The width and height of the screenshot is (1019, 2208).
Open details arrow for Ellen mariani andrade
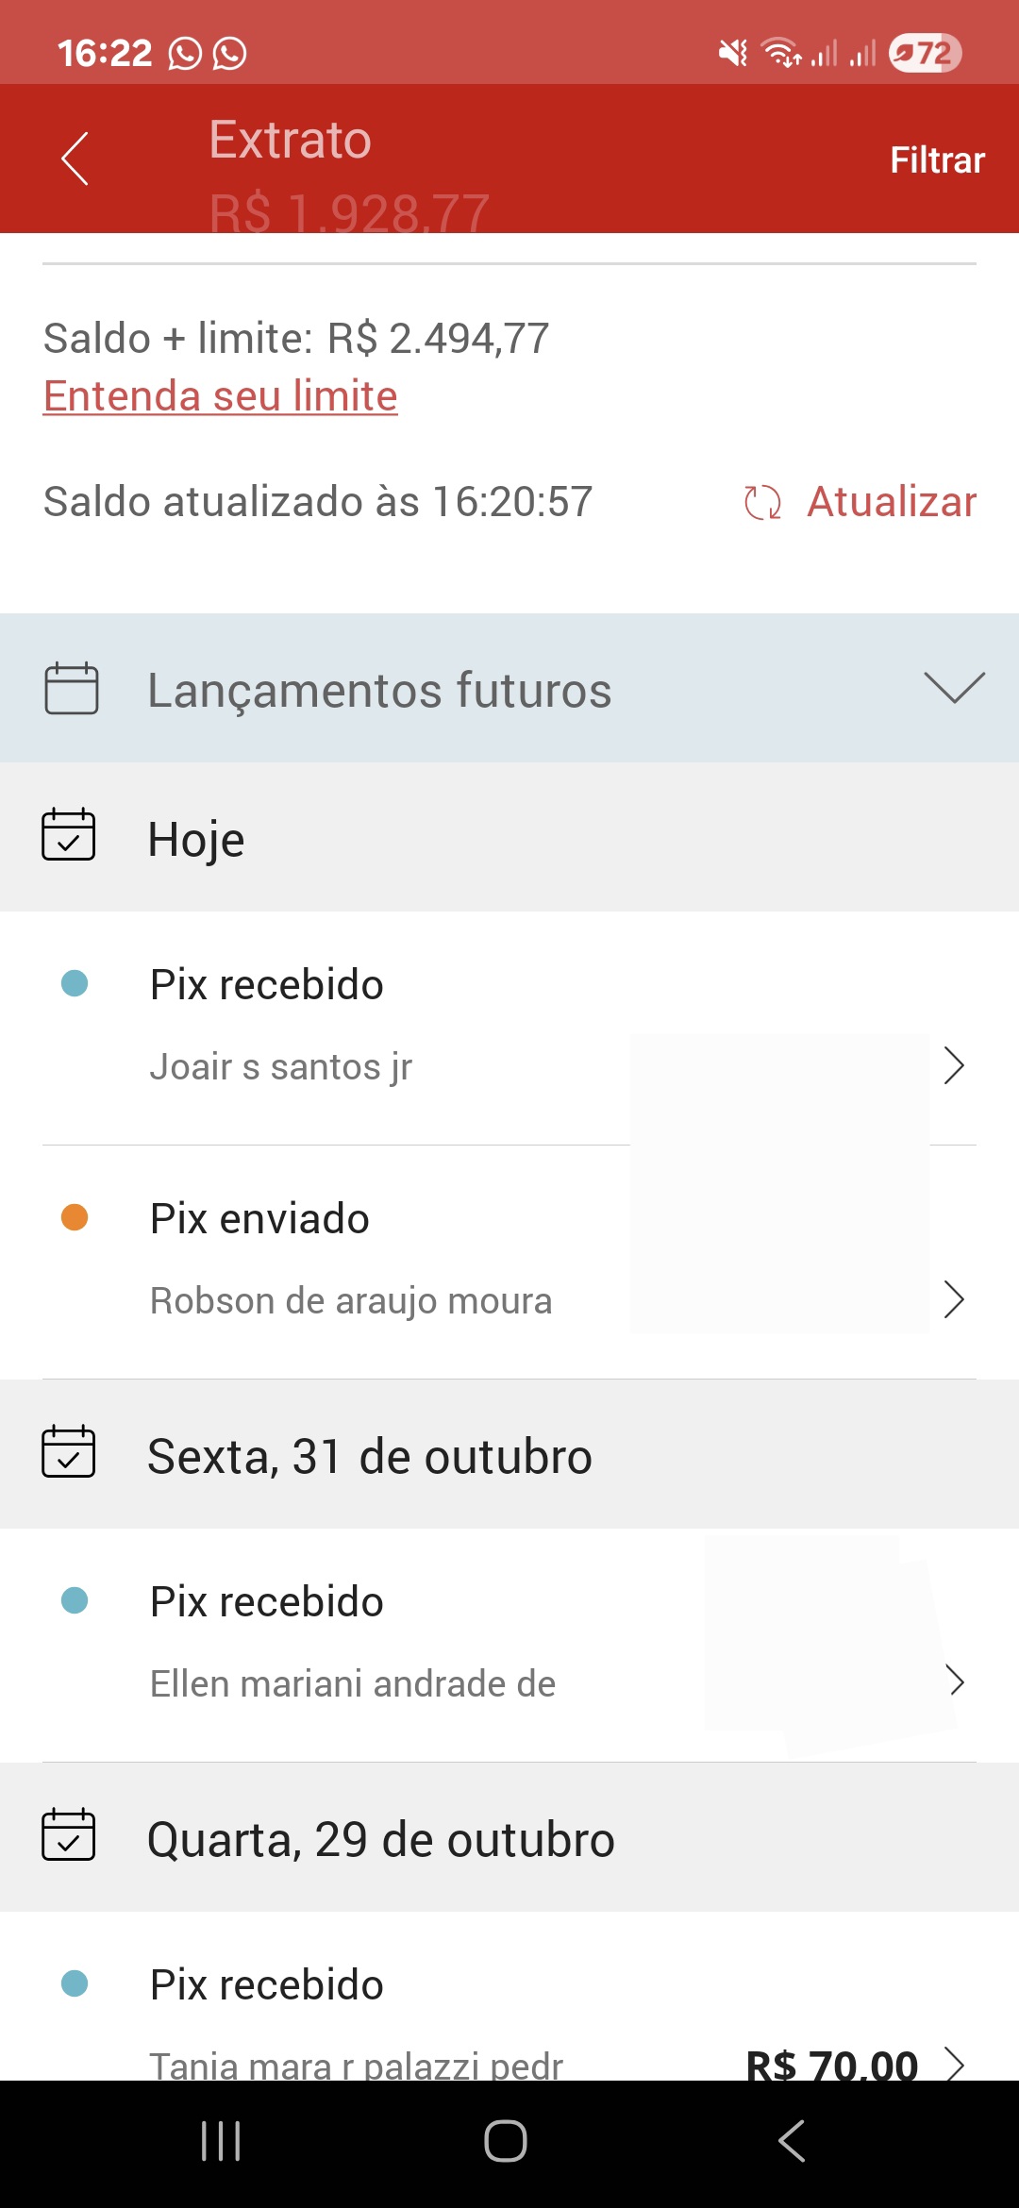tap(955, 1681)
